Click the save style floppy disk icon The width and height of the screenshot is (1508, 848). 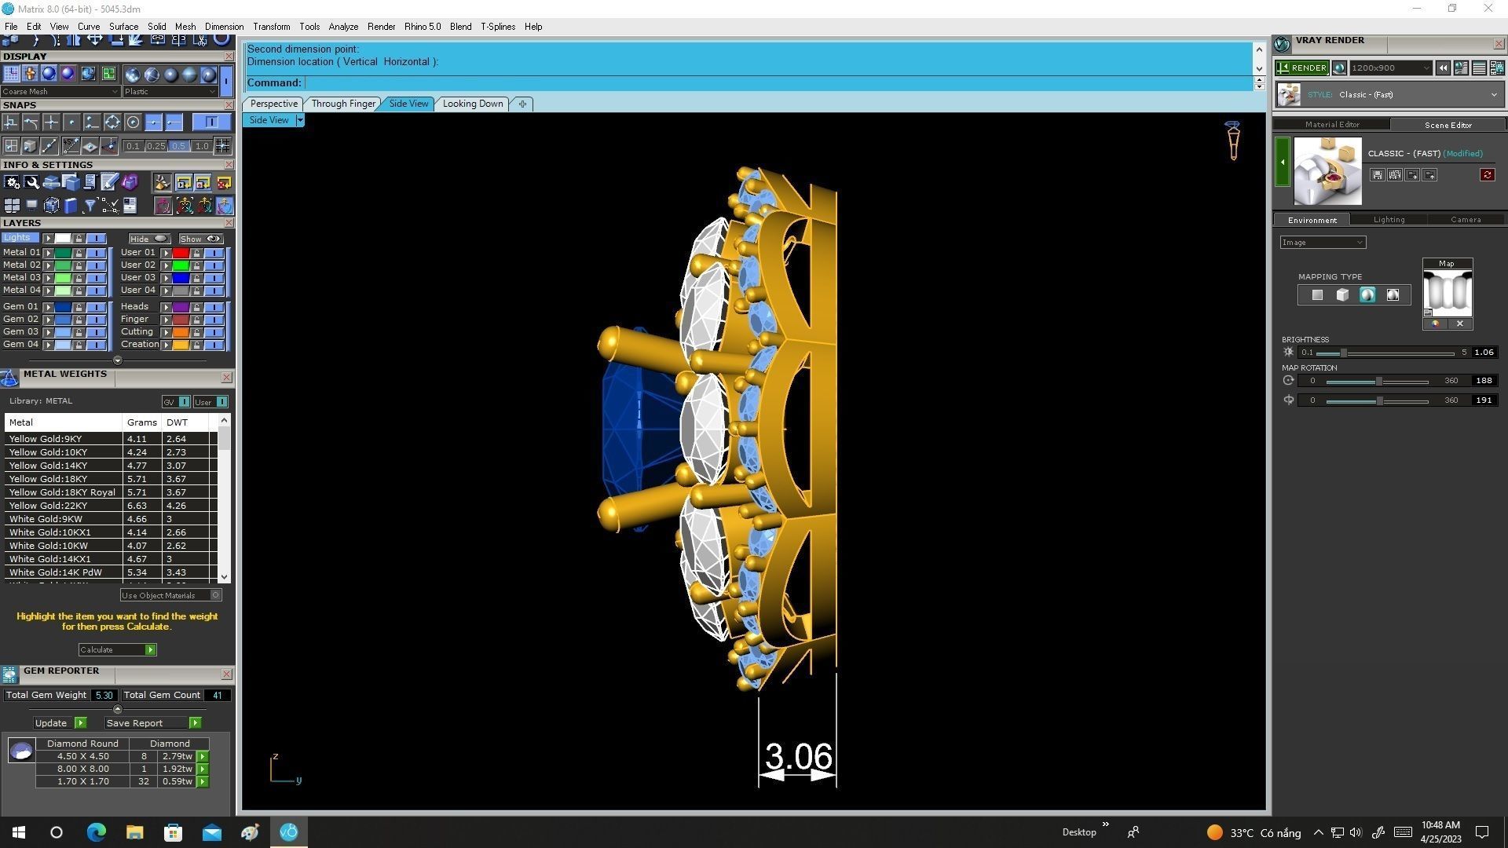(1377, 175)
